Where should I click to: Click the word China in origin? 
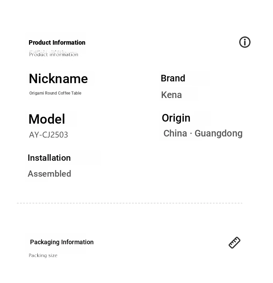coord(175,133)
